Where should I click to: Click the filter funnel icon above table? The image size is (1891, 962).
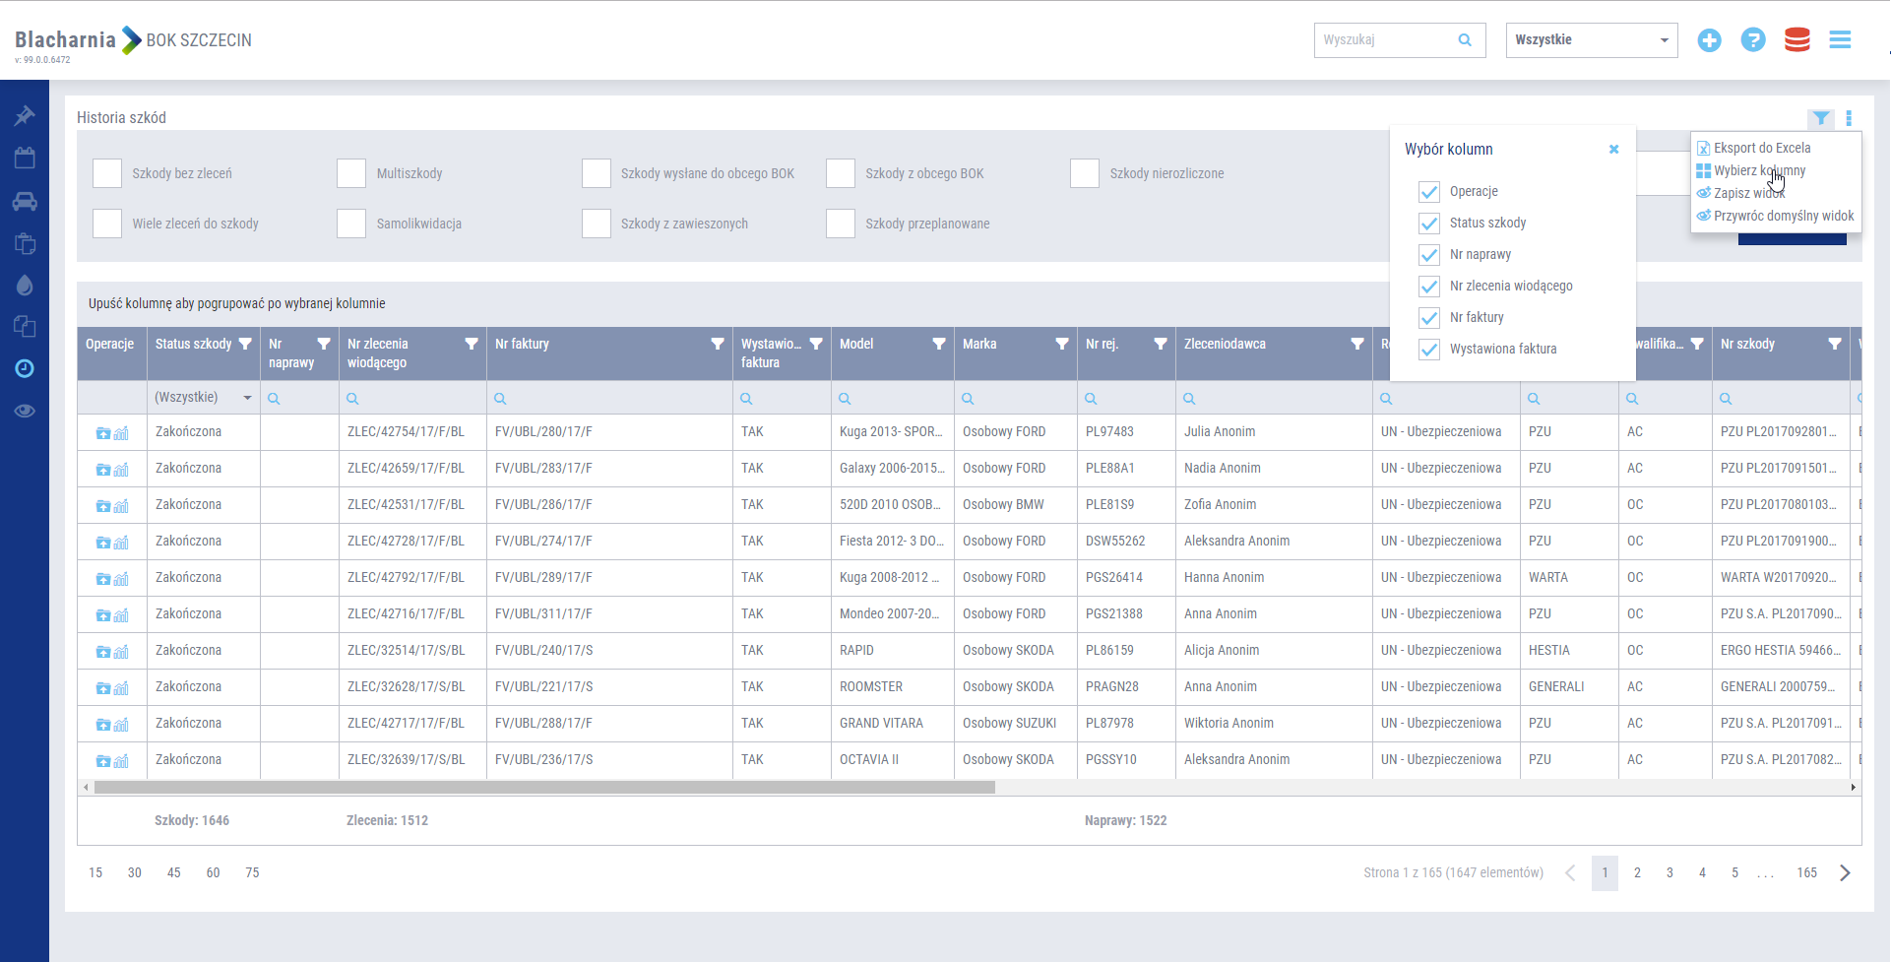coord(1820,119)
